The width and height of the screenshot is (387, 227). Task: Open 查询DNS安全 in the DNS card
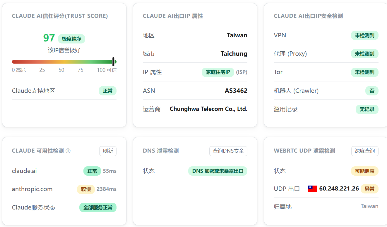pos(228,151)
